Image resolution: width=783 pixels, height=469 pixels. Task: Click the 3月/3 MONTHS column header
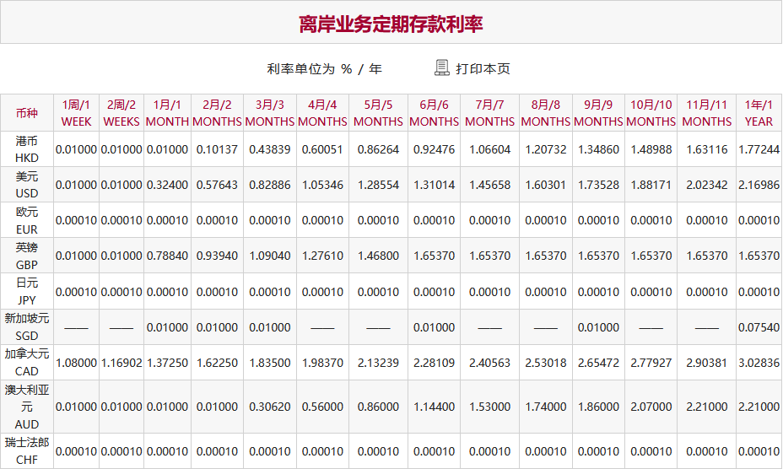[270, 113]
